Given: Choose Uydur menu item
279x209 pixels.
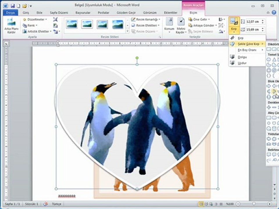Looking at the screenshot, I should click(x=247, y=63).
